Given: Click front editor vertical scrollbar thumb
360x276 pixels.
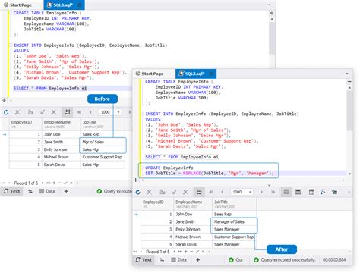Looking at the screenshot, I should tap(350, 110).
